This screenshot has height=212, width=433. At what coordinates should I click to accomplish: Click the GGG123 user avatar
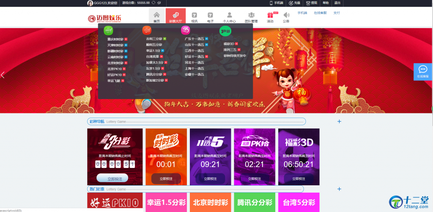coord(90,3)
